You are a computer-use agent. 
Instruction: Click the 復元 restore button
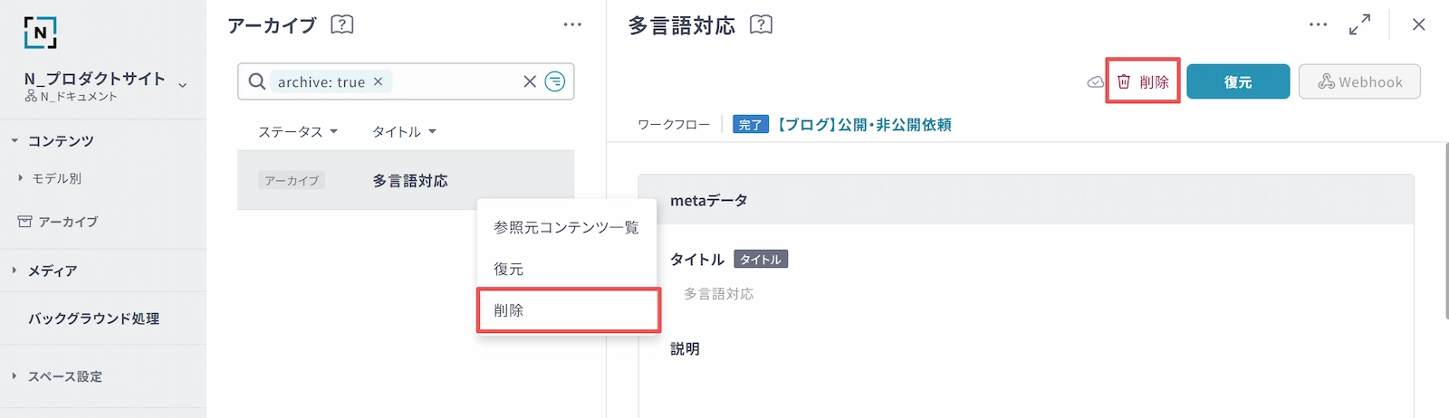[x=1237, y=81]
